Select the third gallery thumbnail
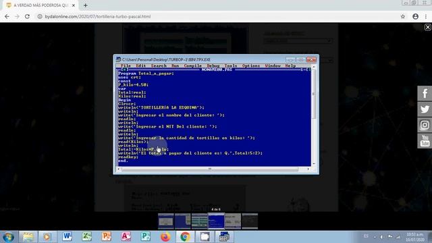432x243 pixels. [200, 221]
